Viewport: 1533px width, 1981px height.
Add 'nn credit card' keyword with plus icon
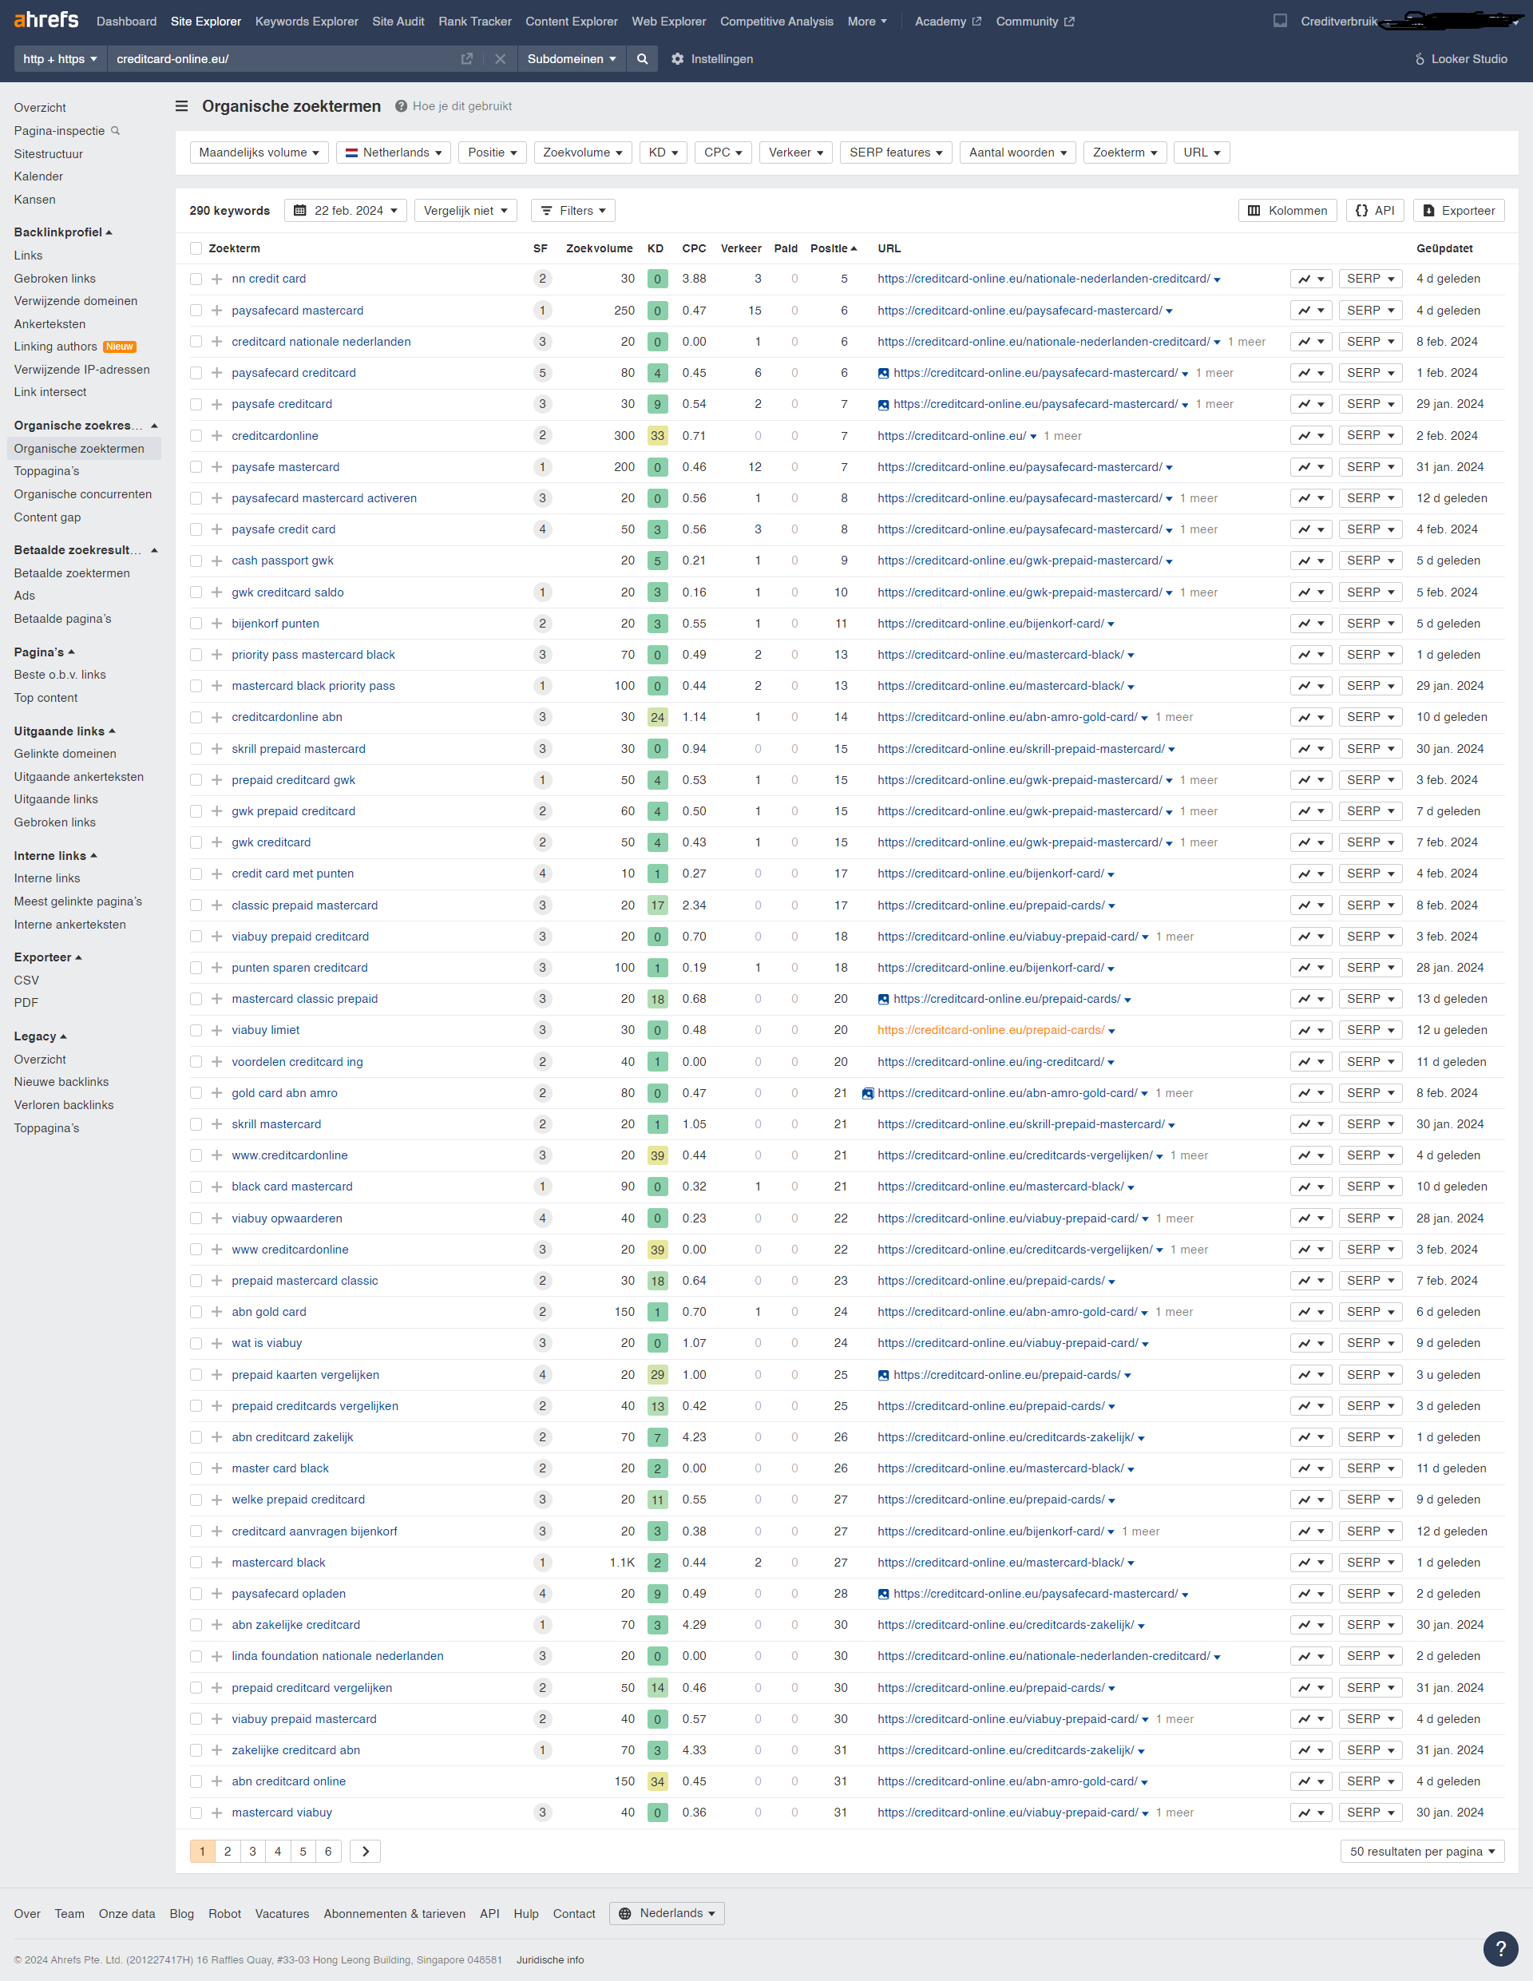pyautogui.click(x=217, y=279)
